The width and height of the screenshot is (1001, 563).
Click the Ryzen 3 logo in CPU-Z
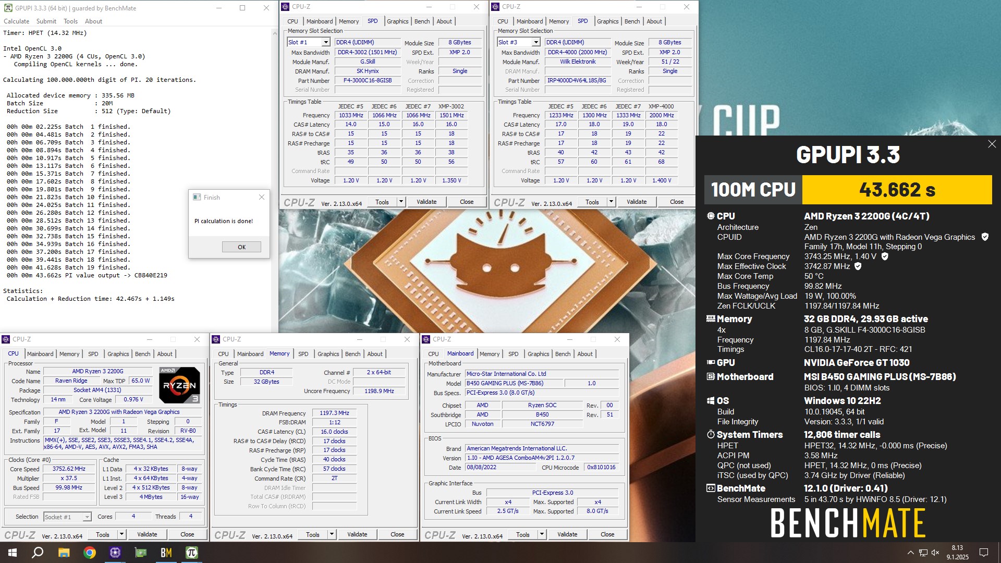point(179,385)
